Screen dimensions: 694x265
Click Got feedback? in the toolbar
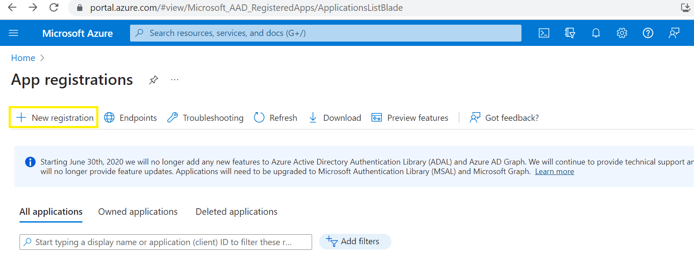504,118
